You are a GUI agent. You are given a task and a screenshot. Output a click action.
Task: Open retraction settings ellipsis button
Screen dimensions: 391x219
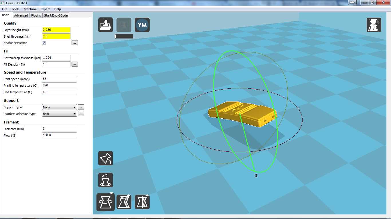74,43
